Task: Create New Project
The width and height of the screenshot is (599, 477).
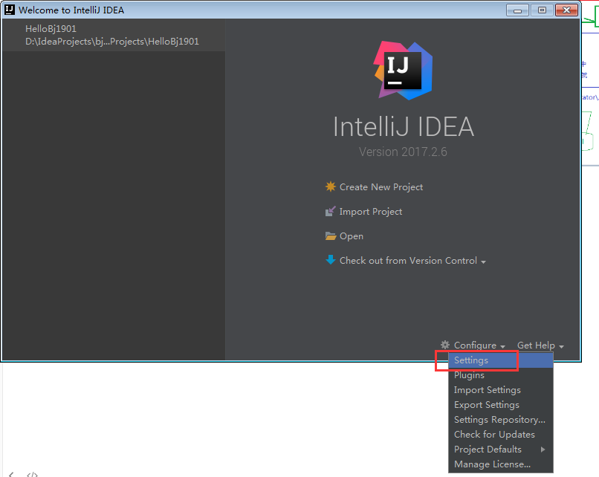Action: coord(381,187)
